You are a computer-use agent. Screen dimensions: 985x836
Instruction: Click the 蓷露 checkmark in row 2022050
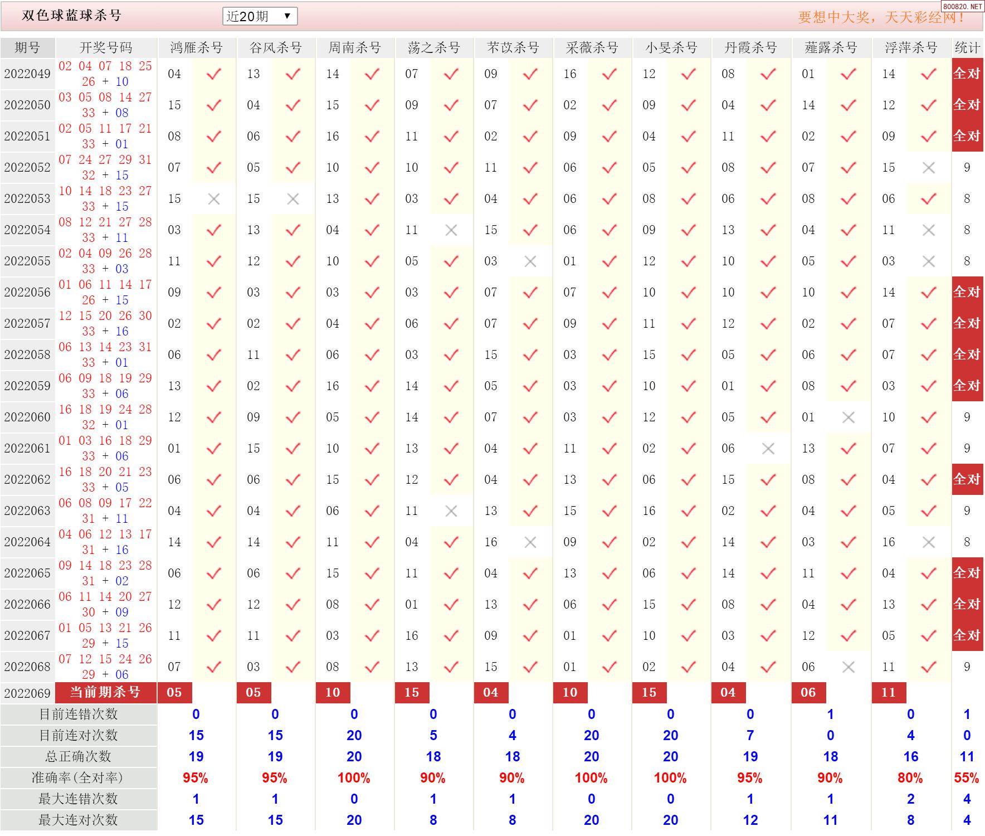click(x=849, y=105)
